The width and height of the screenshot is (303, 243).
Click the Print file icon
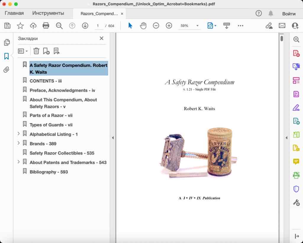coord(46,26)
